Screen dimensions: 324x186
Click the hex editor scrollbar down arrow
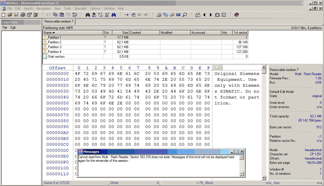tap(264, 178)
